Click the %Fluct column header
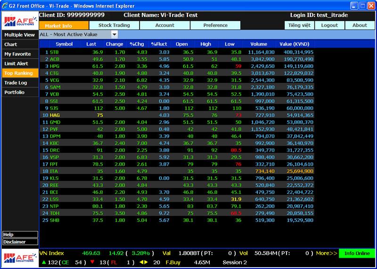This screenshot has width=377, height=269. pos(159,44)
